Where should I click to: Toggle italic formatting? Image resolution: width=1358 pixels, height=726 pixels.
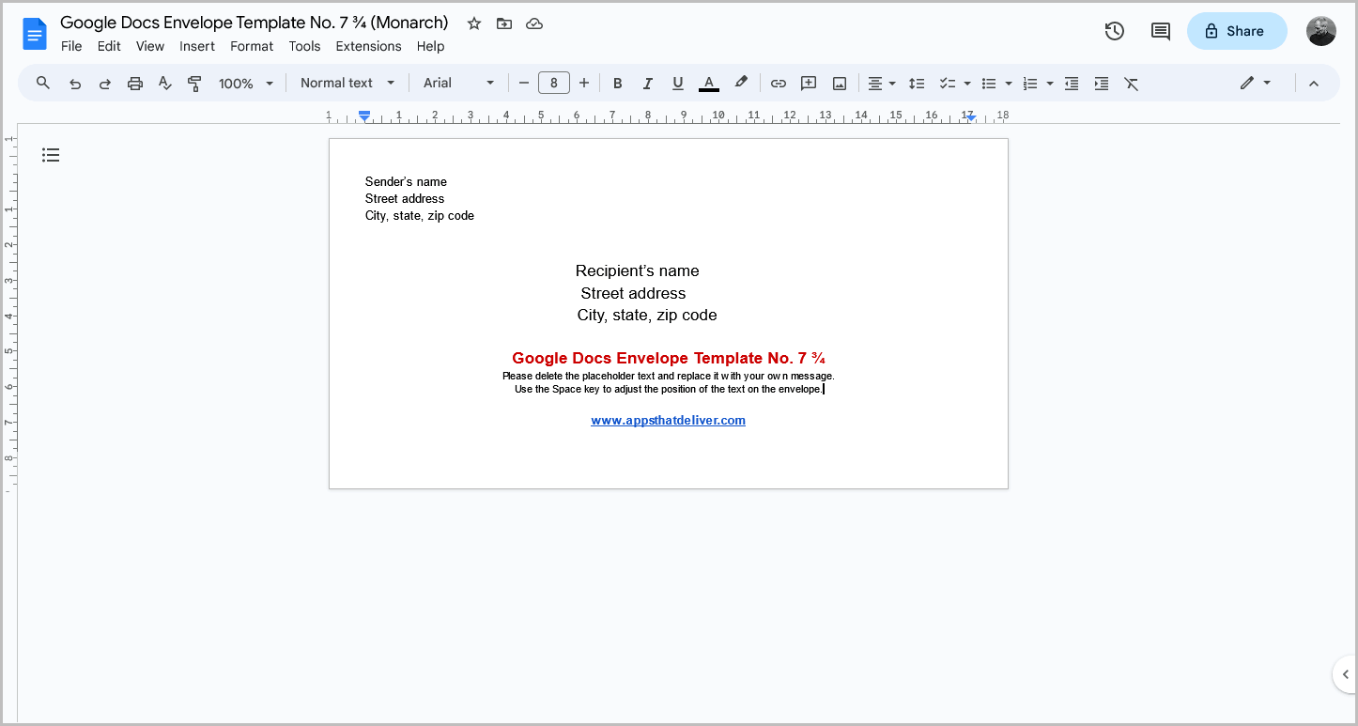point(647,83)
